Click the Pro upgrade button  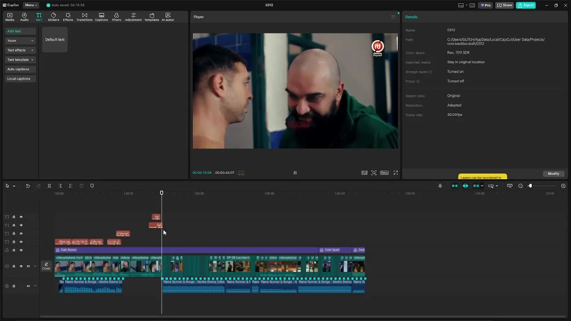pyautogui.click(x=485, y=5)
